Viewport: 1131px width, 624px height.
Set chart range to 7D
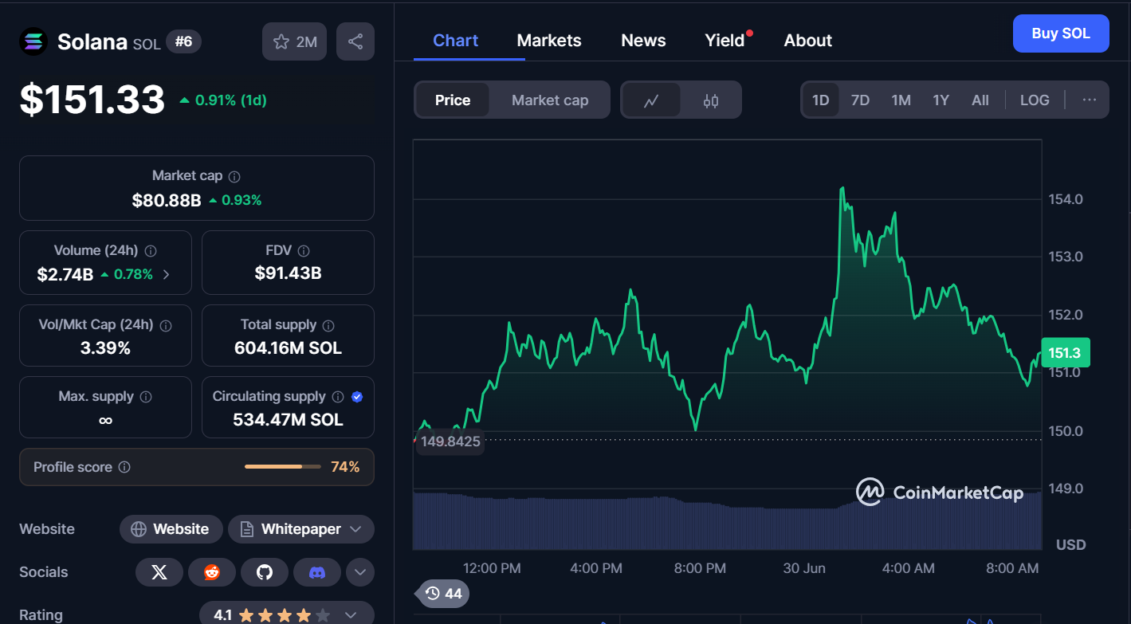click(861, 100)
